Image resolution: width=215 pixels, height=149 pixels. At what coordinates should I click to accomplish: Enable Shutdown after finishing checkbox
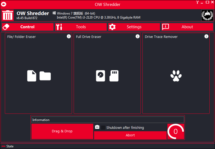103,127
